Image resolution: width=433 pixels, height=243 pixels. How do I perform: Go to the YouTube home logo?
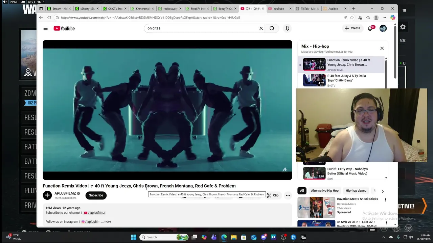pos(64,28)
